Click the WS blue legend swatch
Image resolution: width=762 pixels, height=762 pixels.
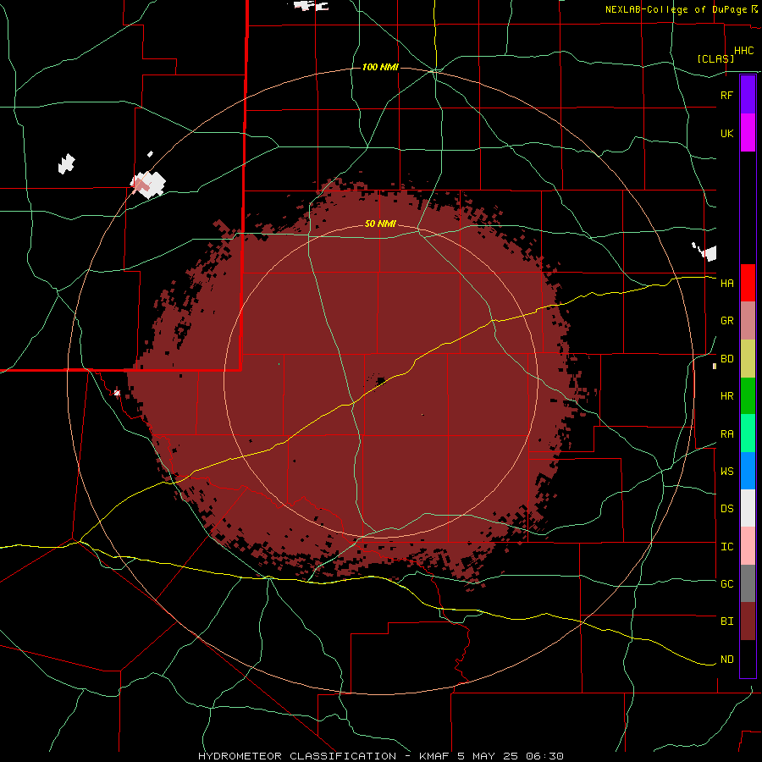coord(748,471)
